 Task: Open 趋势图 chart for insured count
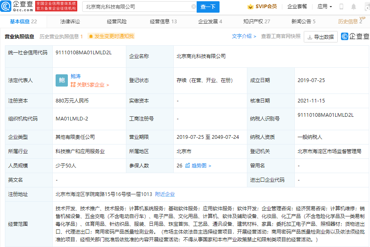198,166
